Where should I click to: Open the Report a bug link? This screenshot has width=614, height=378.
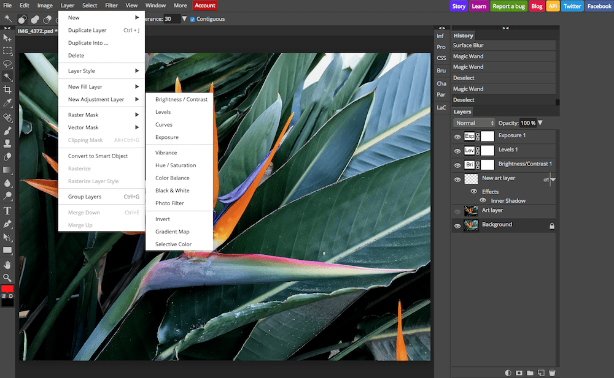pos(509,6)
